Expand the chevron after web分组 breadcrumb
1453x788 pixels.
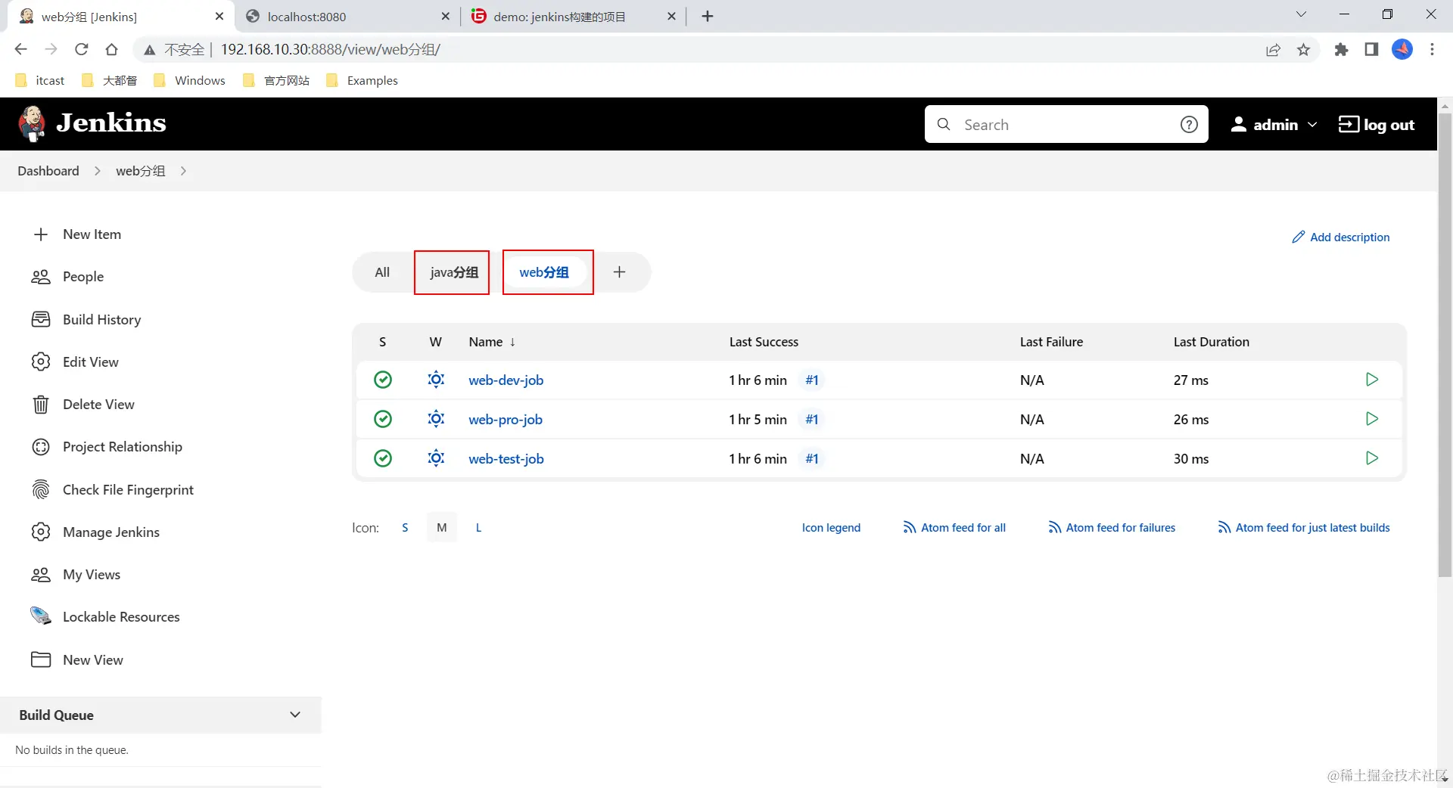pos(183,171)
